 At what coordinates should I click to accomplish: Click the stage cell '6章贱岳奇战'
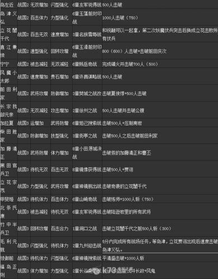84,64
